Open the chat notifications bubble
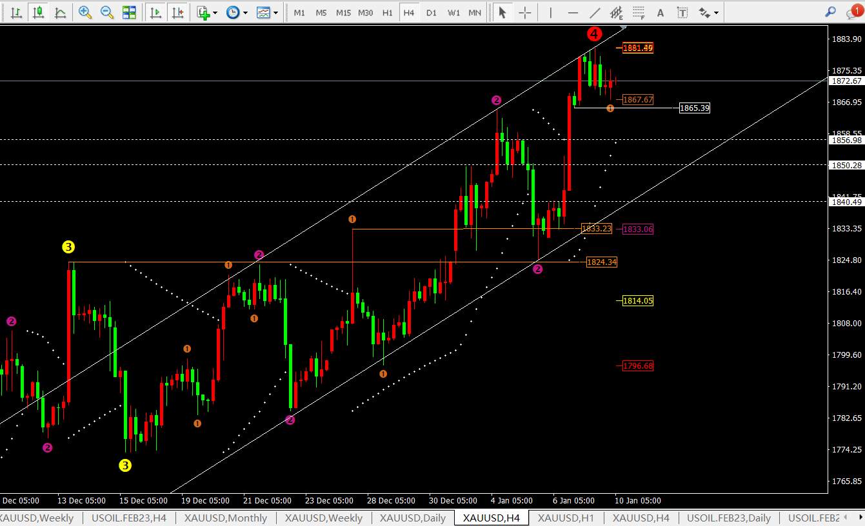The image size is (865, 526). pyautogui.click(x=854, y=12)
